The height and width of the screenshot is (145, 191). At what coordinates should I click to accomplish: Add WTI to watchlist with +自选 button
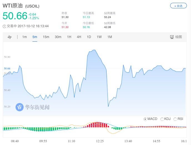click(x=178, y=6)
